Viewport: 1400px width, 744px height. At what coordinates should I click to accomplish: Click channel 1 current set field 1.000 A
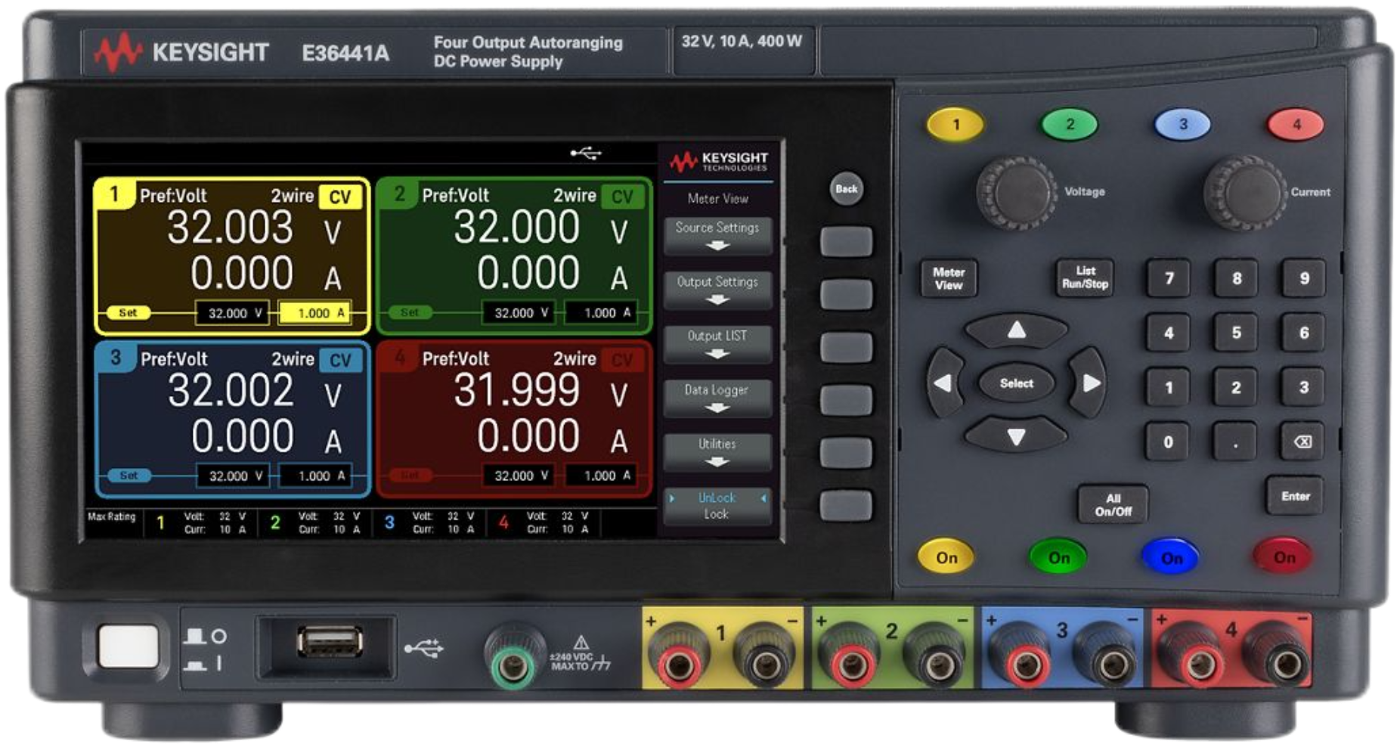coord(314,313)
